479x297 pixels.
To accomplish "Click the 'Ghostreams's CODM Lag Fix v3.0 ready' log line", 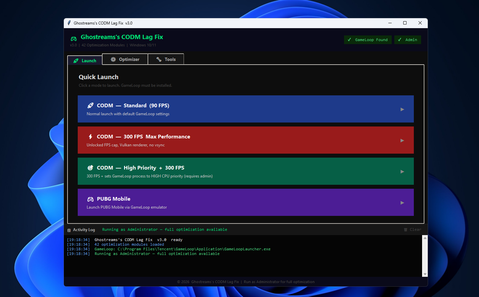I will coord(139,240).
